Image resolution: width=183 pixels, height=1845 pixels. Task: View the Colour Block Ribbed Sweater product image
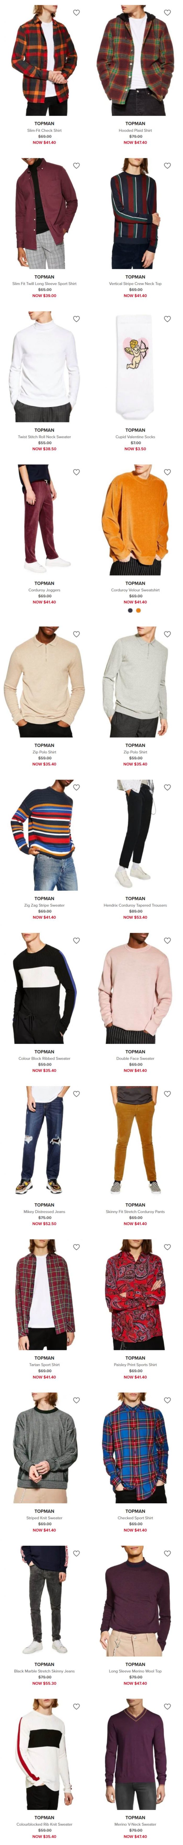pyautogui.click(x=44, y=988)
